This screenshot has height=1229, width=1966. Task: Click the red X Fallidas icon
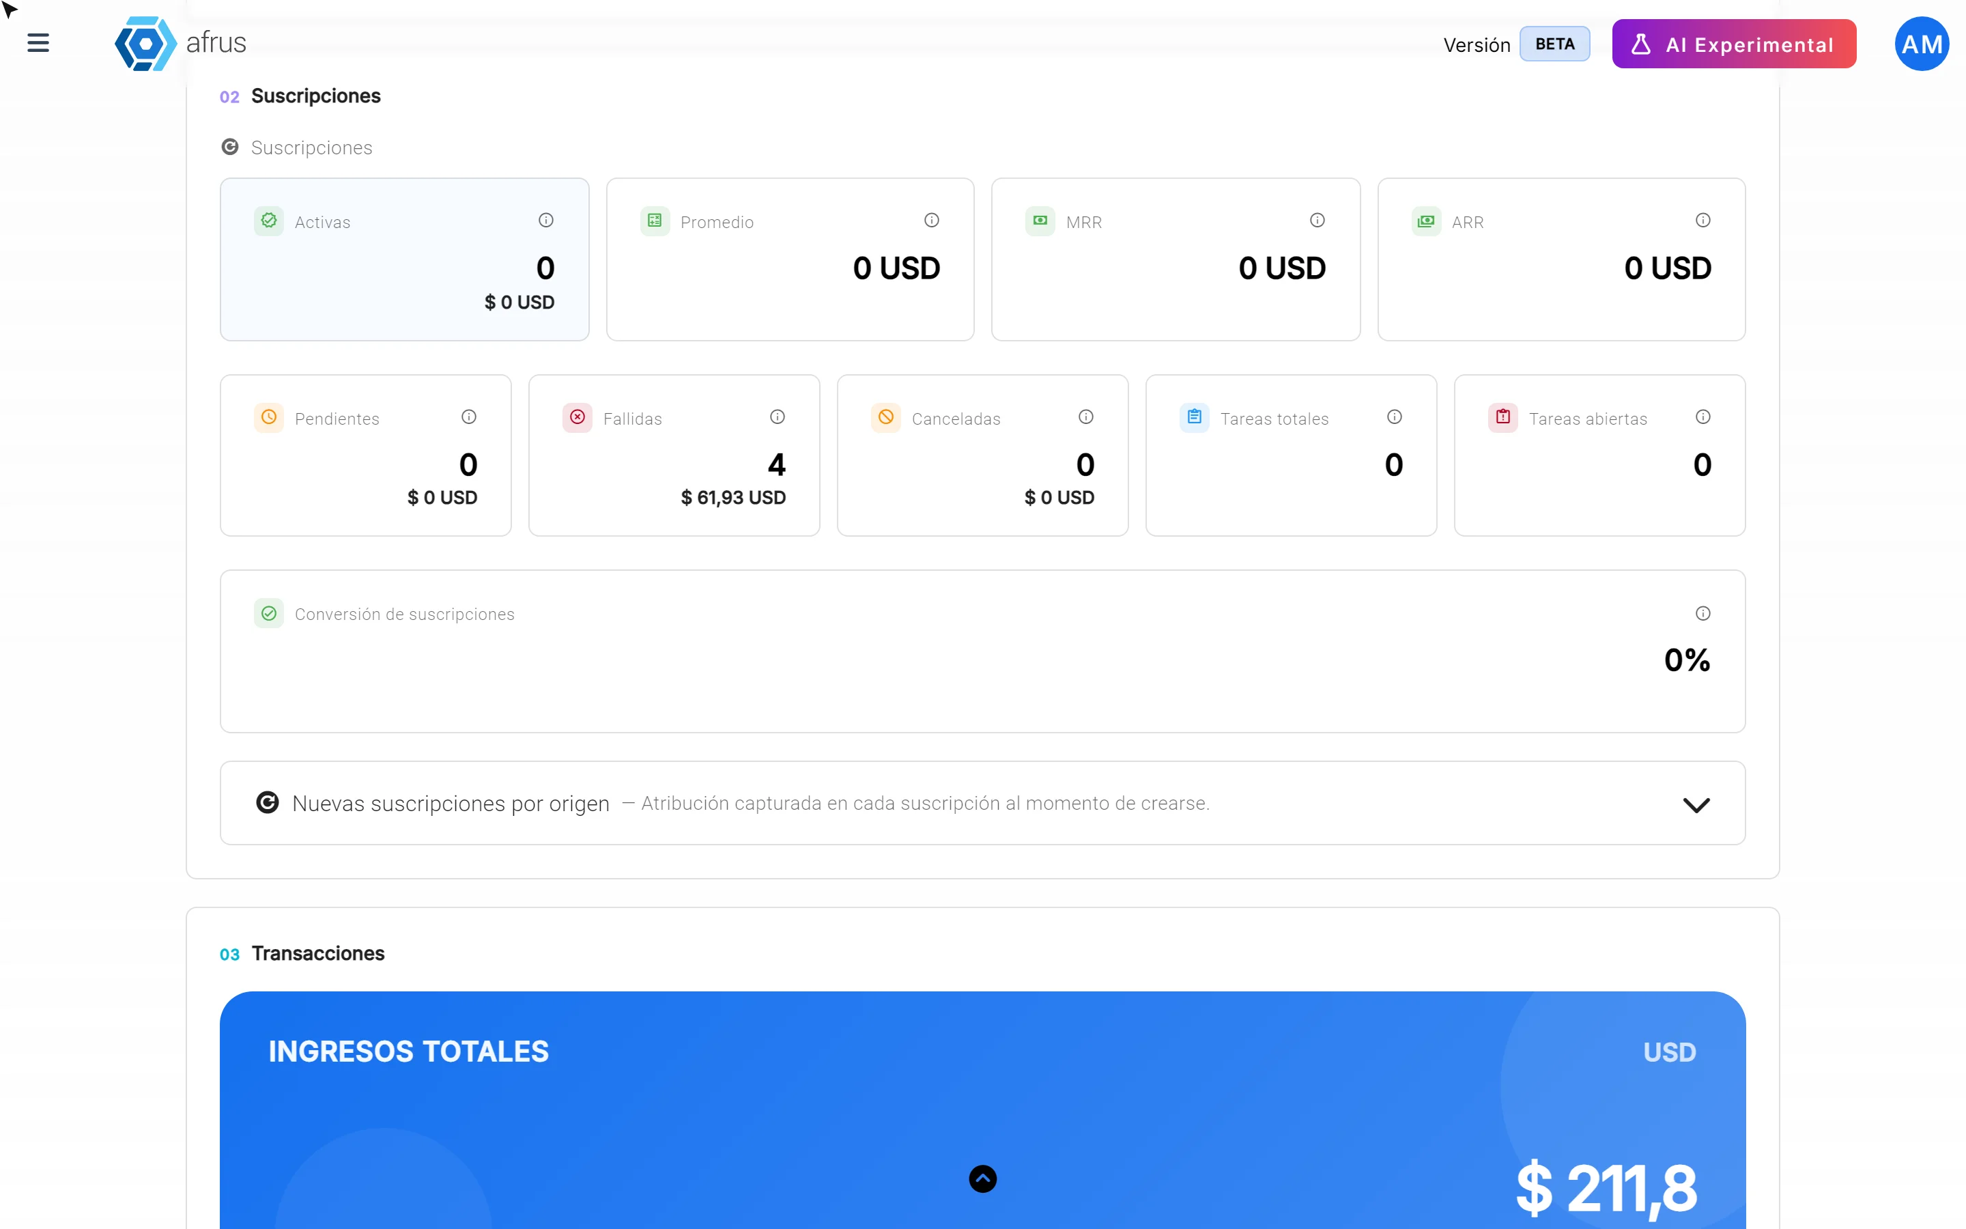click(x=578, y=418)
